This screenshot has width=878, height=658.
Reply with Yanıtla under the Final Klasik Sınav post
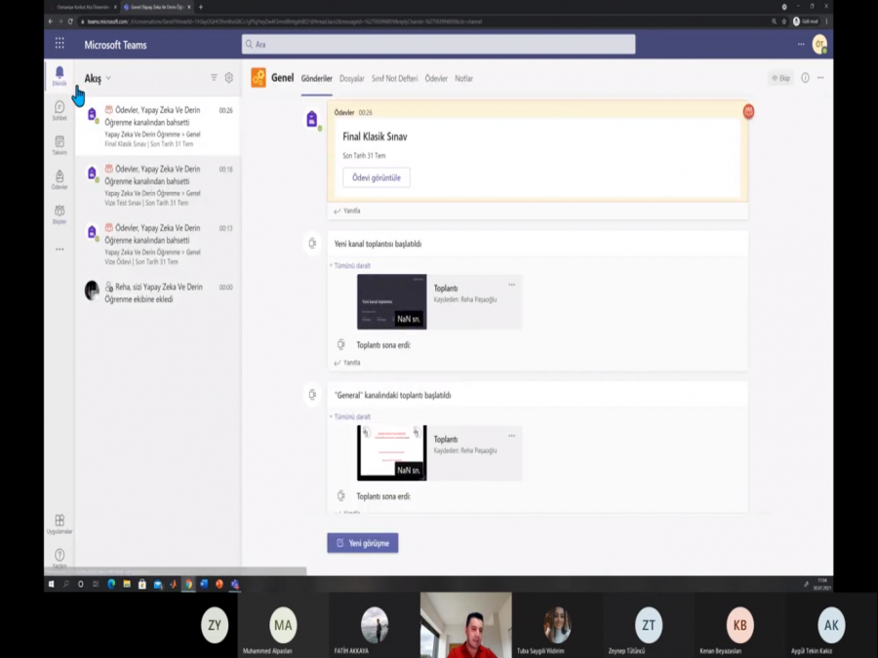coord(347,211)
